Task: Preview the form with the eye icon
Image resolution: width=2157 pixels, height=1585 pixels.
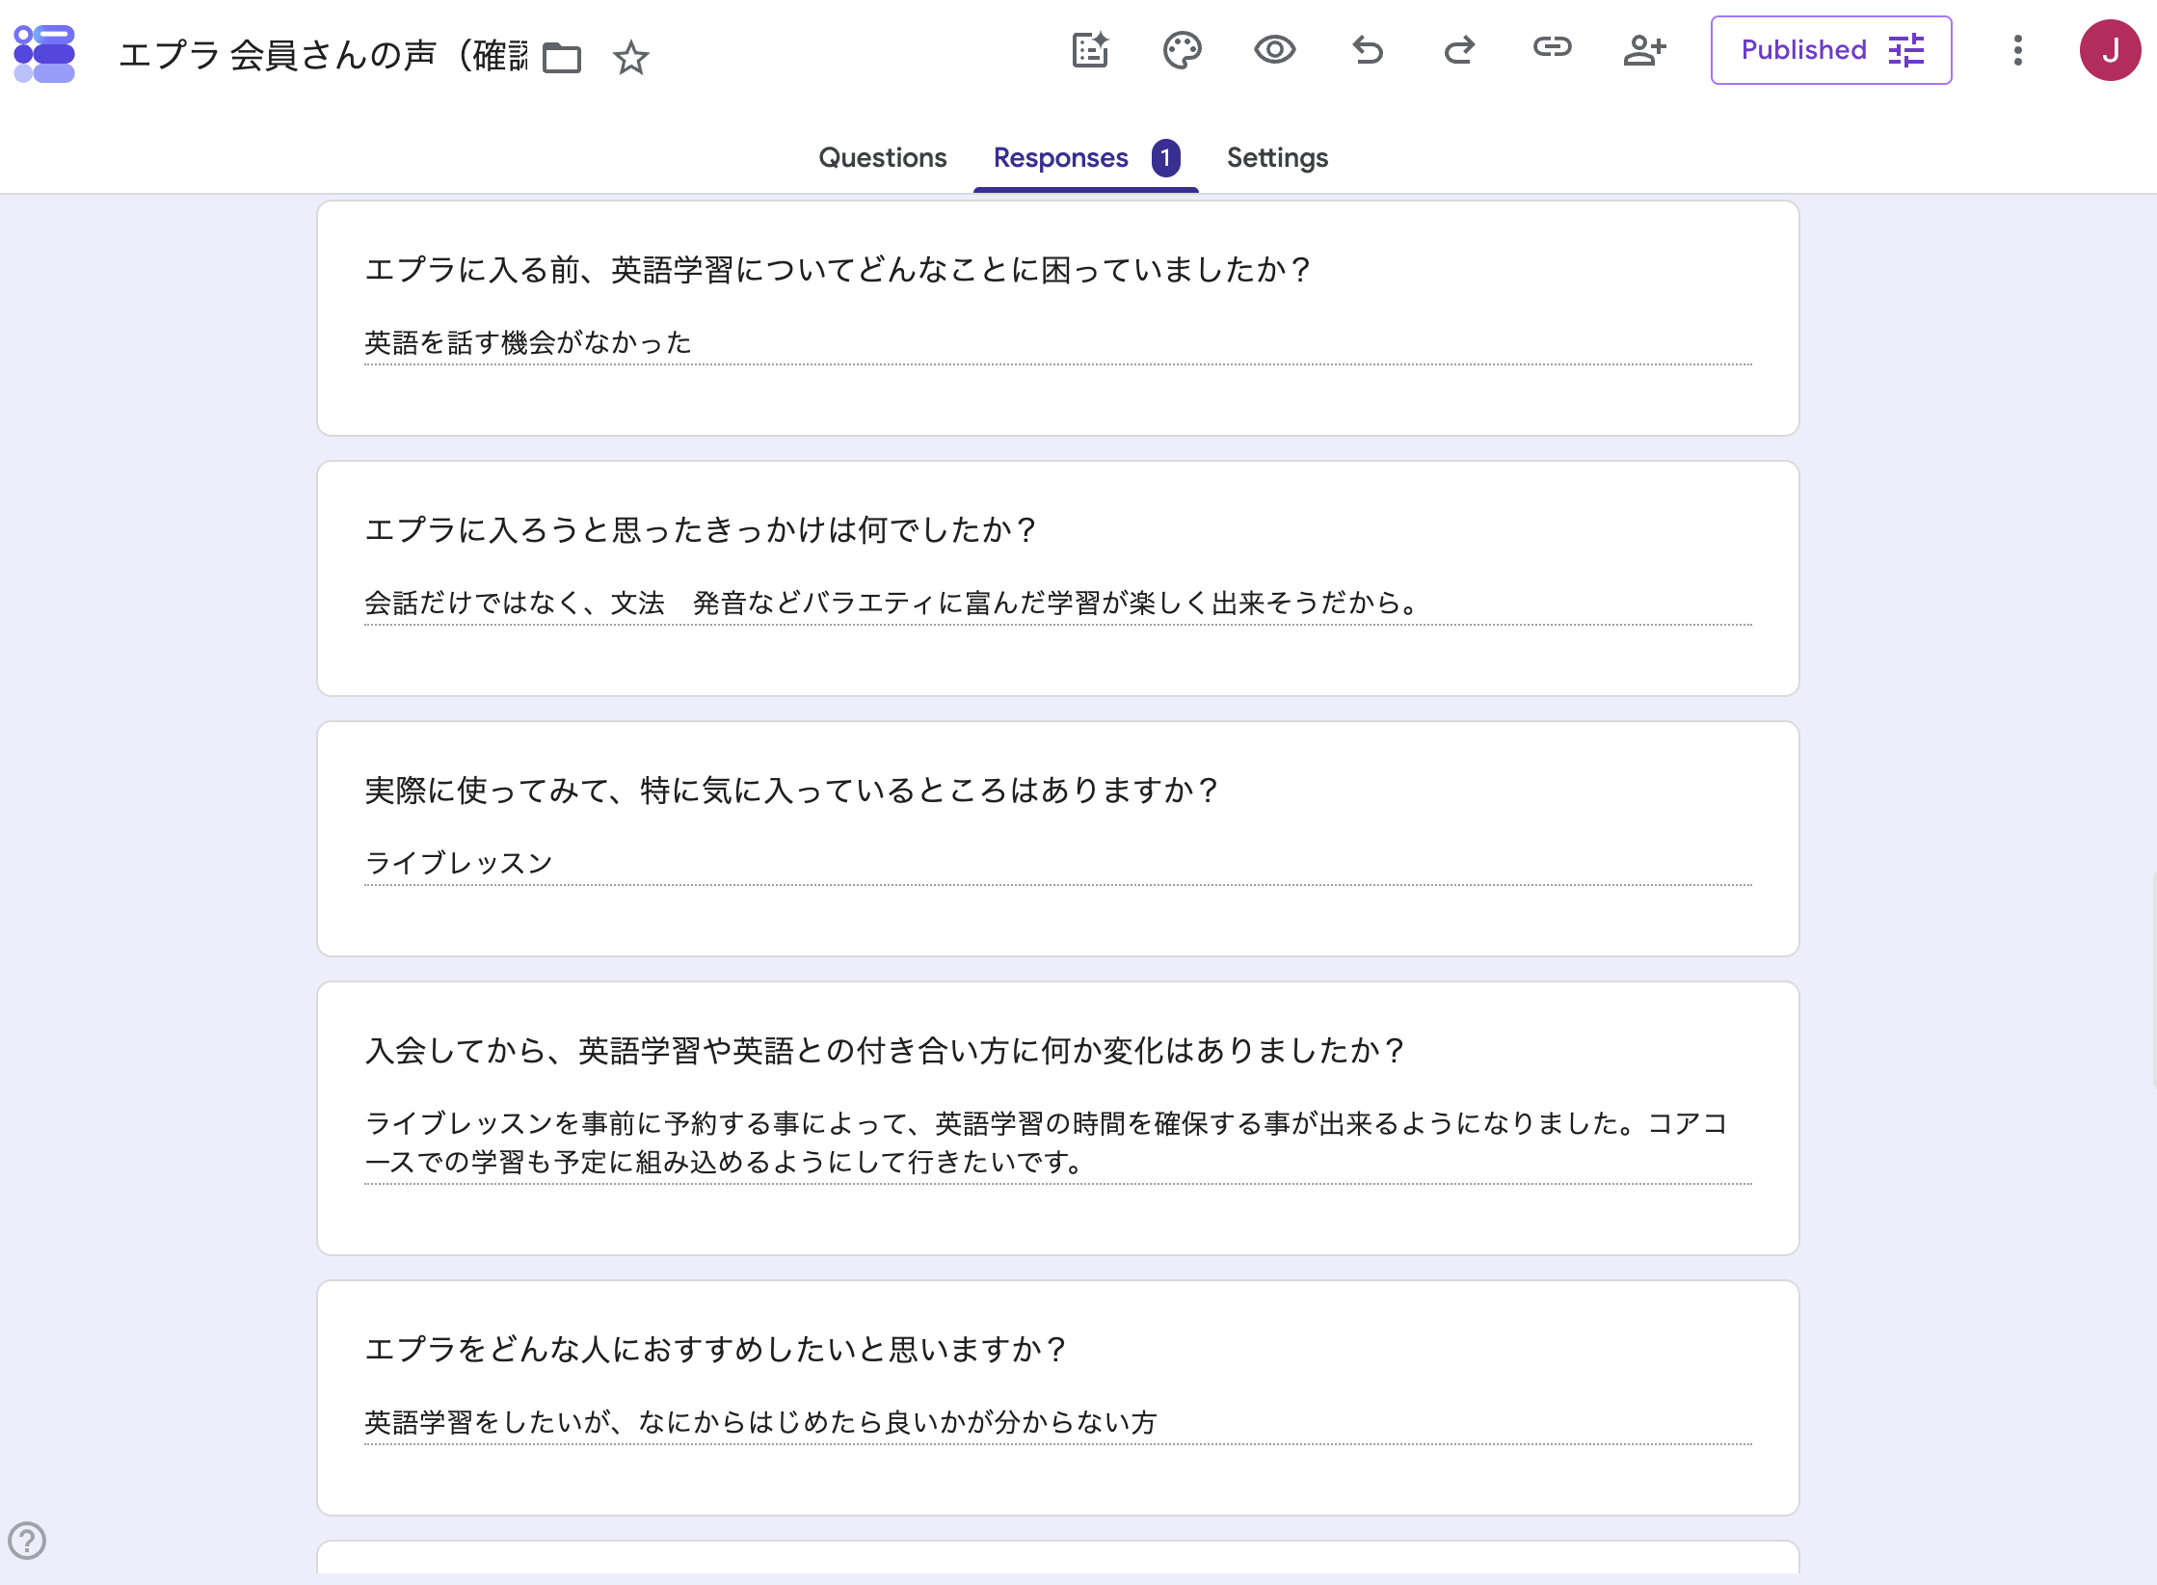Action: pos(1274,49)
